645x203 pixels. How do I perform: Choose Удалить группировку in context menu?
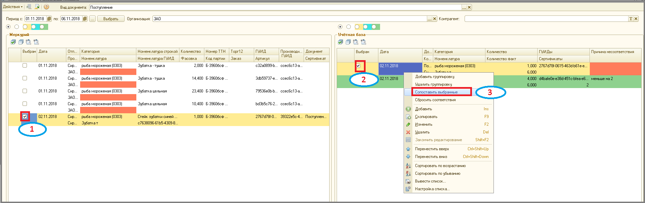(448, 84)
